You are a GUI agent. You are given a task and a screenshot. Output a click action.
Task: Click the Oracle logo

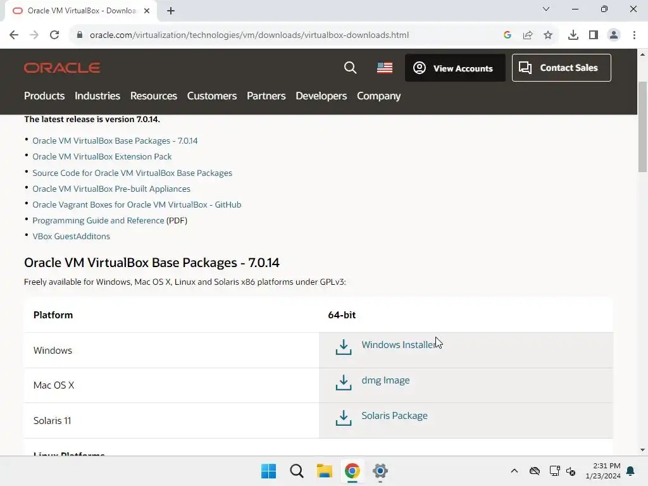pos(62,68)
